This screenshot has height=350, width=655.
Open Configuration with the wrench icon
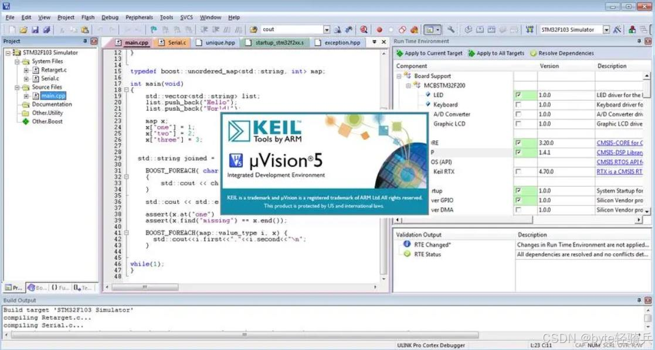click(451, 30)
